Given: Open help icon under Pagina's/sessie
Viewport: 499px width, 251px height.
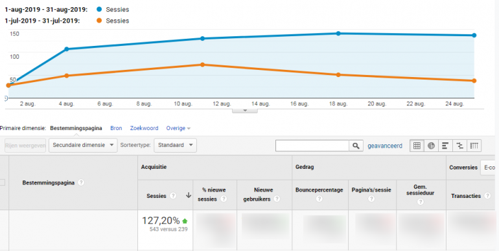Looking at the screenshot, I should pyautogui.click(x=371, y=199).
